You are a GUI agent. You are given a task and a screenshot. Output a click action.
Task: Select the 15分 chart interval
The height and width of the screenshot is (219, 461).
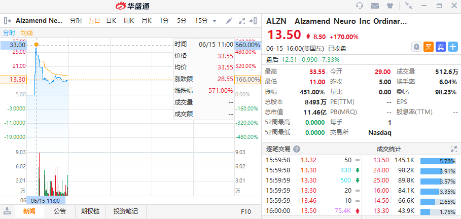(201, 21)
